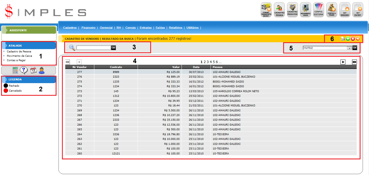Expand the MATRIZ branch dropdown
This screenshot has width=369, height=175.
tap(349, 48)
